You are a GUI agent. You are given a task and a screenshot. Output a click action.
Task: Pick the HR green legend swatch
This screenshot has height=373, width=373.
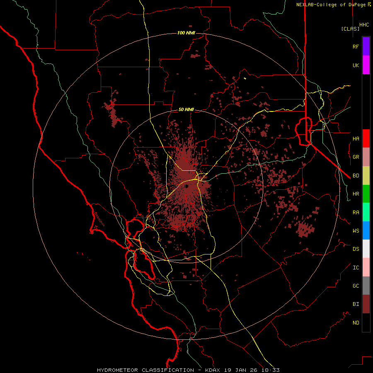coord(366,194)
